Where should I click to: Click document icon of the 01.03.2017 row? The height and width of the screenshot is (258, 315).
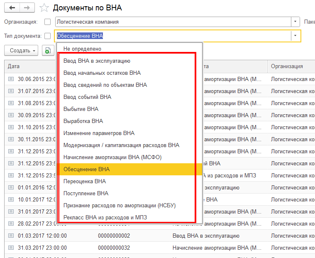click(x=11, y=236)
